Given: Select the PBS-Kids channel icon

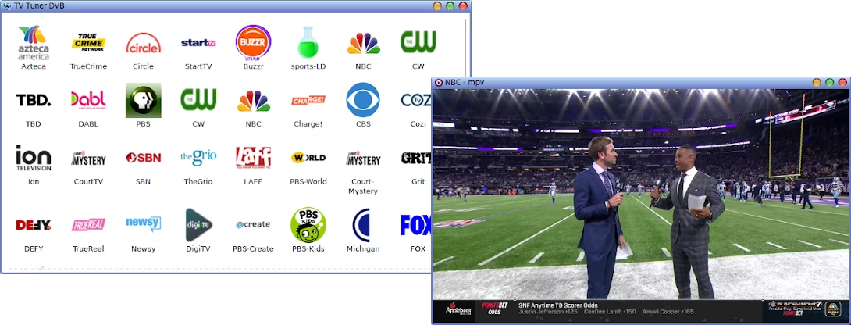Looking at the screenshot, I should tap(308, 225).
